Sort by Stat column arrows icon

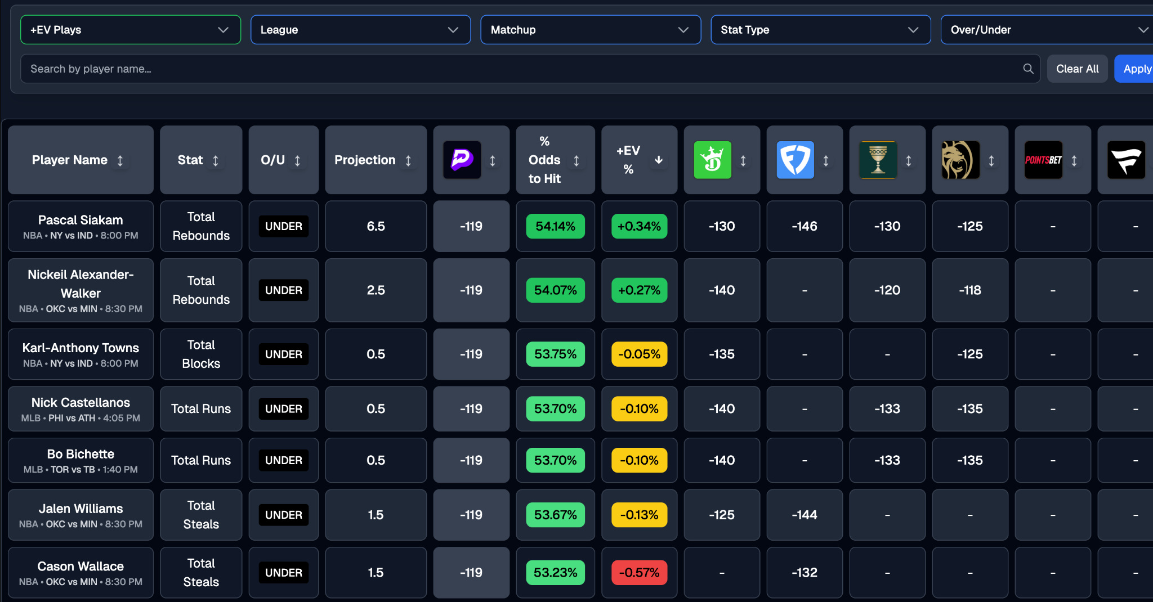[x=216, y=161]
